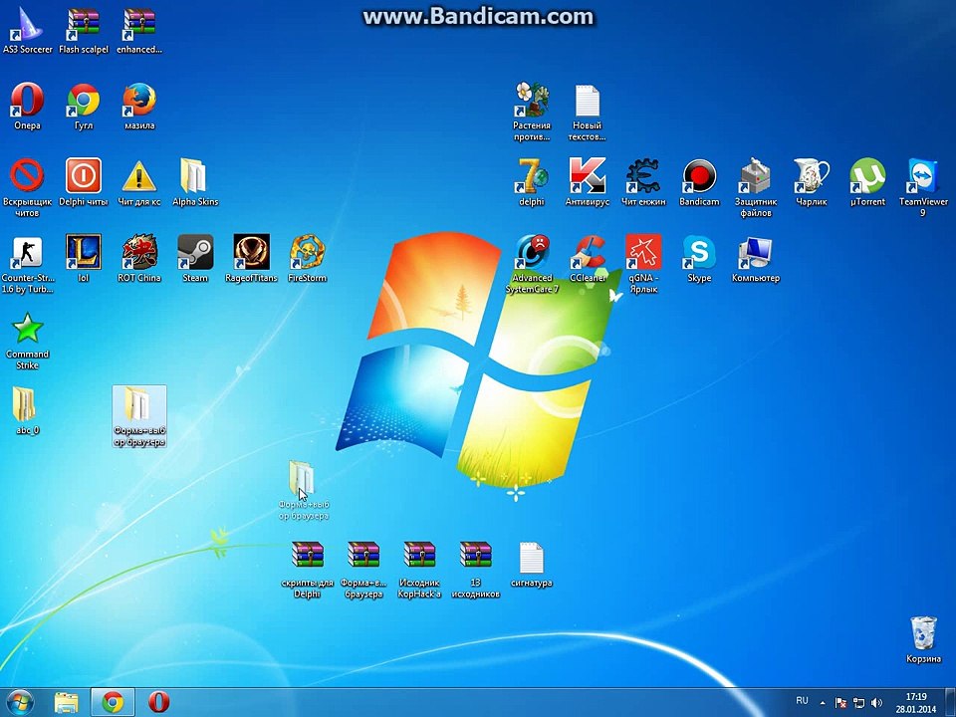The width and height of the screenshot is (956, 717).
Task: Select the Steam desktop shortcut
Action: pos(196,258)
